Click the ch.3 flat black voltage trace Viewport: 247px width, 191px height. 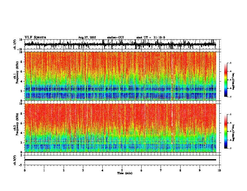click(120, 160)
